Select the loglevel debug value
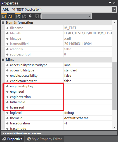Image resolution: width=118 pixels, height=142 pixels. click(88, 113)
